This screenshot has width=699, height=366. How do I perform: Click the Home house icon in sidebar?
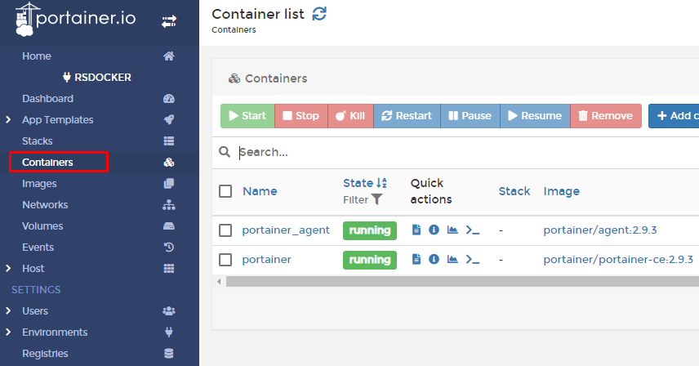click(168, 56)
